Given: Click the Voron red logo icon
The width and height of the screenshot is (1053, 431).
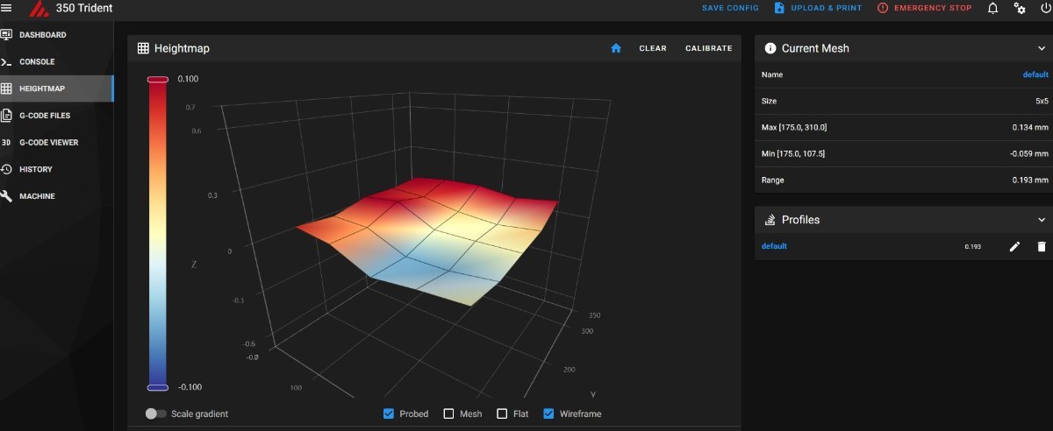Looking at the screenshot, I should pos(39,9).
